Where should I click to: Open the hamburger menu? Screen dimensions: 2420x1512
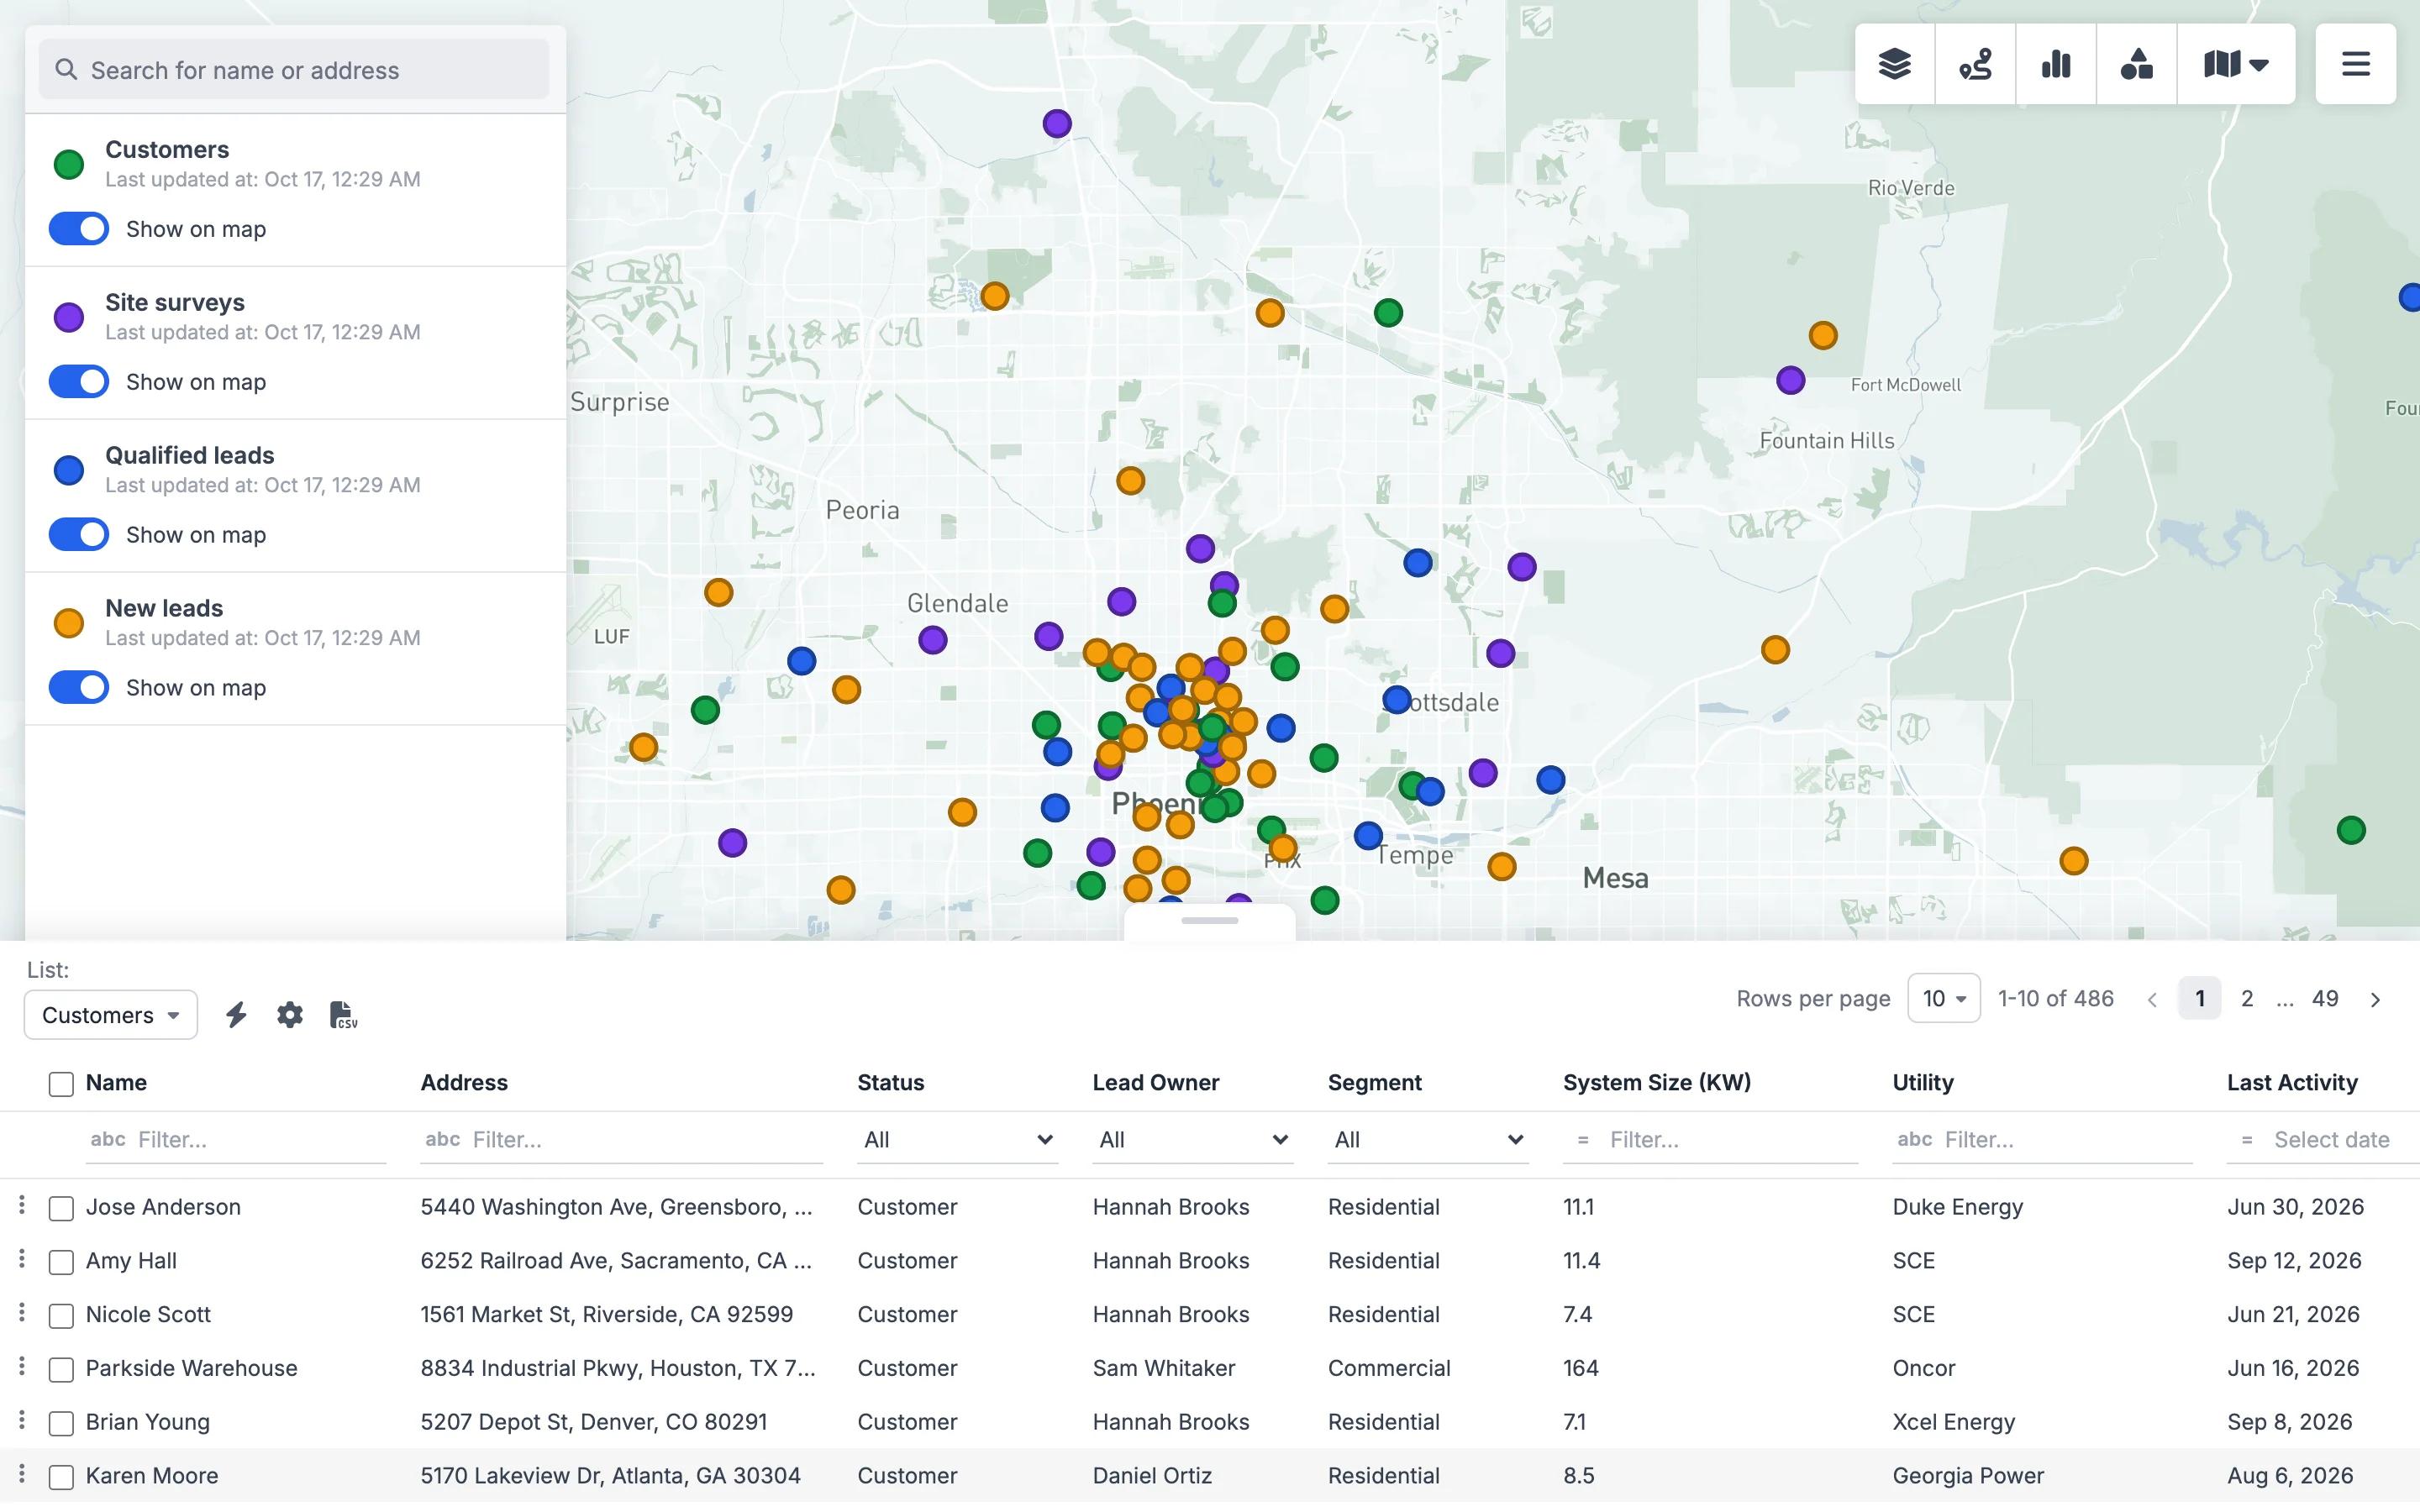coord(2355,65)
